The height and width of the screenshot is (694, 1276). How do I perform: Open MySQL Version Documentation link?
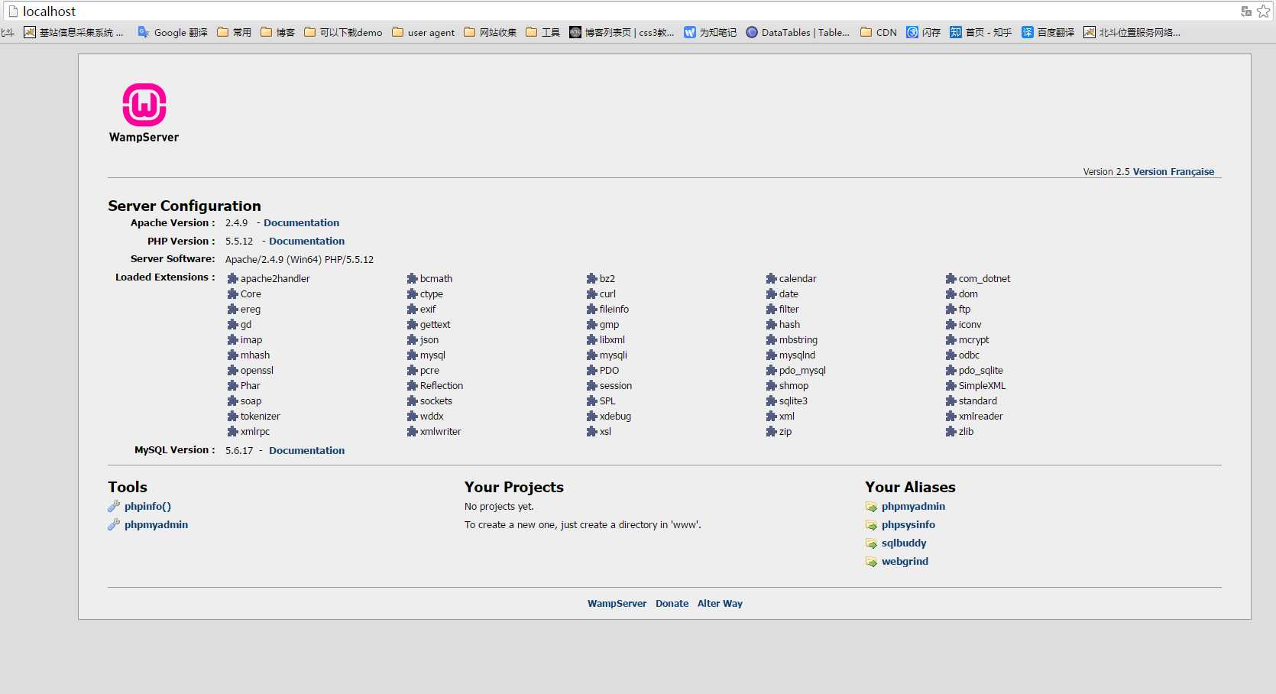coord(306,450)
